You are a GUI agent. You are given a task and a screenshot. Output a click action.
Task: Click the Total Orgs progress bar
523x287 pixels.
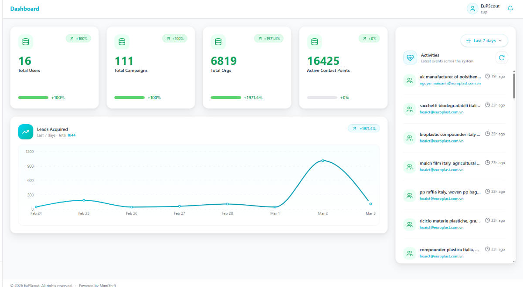[226, 98]
